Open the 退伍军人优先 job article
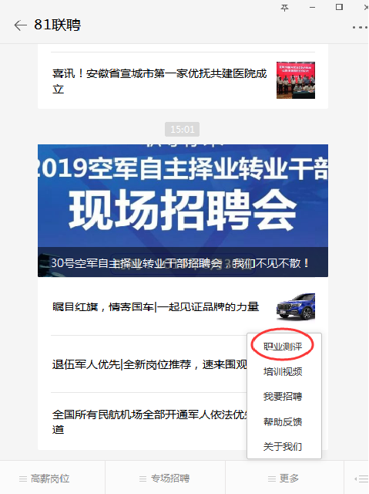The image size is (369, 494). click(x=149, y=364)
